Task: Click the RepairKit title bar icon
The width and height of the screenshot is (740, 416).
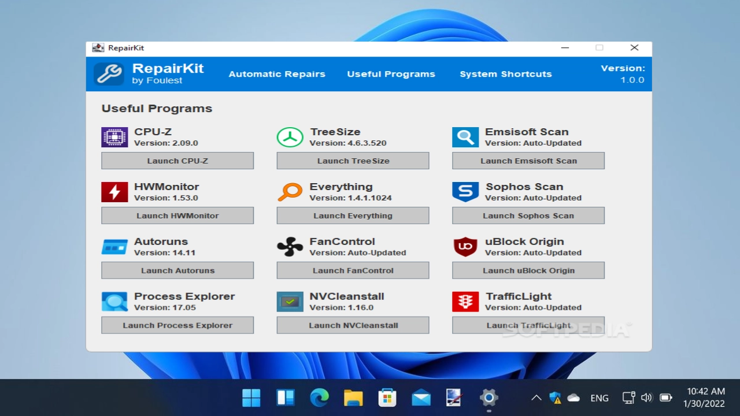Action: (98, 48)
